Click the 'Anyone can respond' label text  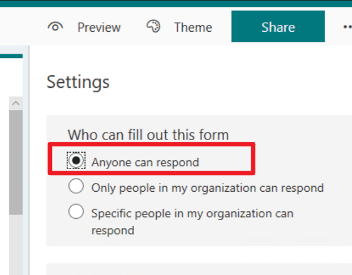point(145,162)
